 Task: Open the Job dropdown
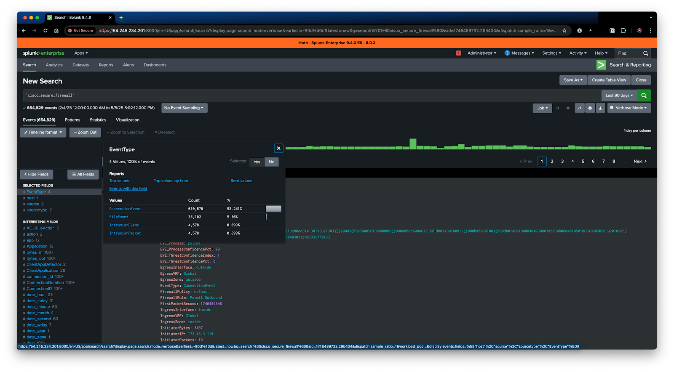tap(542, 108)
